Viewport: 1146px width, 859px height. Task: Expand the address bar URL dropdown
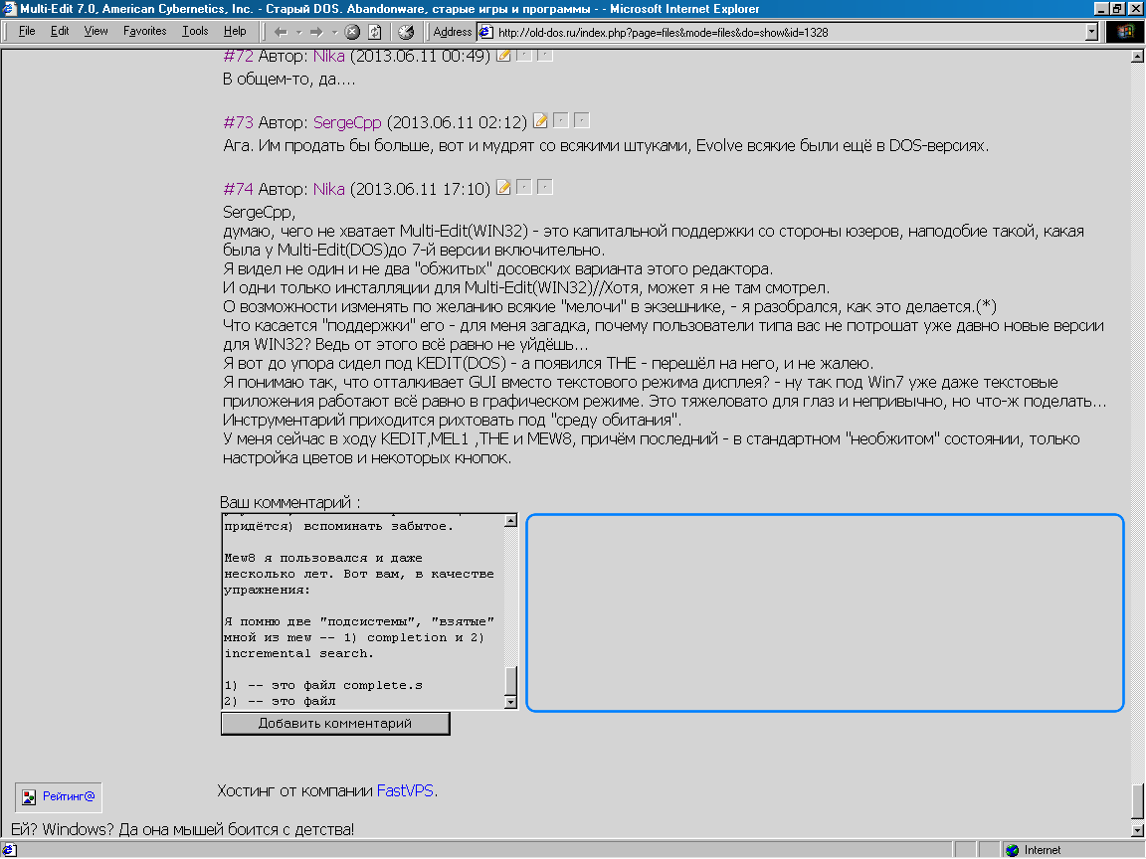pyautogui.click(x=1091, y=32)
